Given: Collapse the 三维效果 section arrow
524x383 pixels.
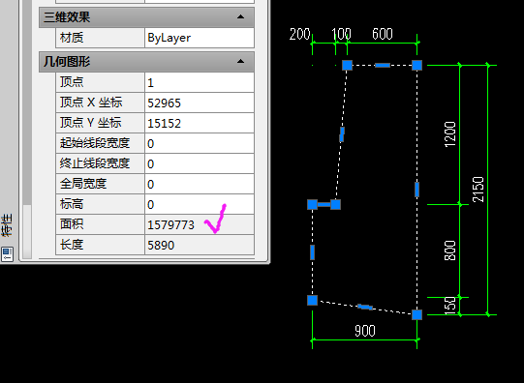Looking at the screenshot, I should point(240,17).
